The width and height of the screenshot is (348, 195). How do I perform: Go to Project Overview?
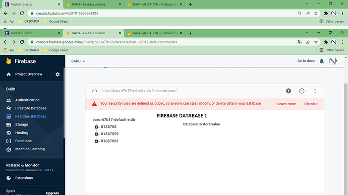click(29, 74)
